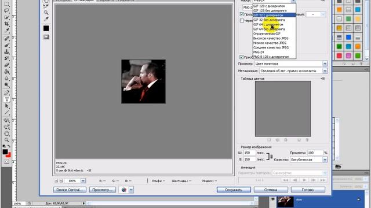Image resolution: width=371 pixels, height=208 pixels.
Task: Choose GIF 32 с дизерингом preset
Action: 274,15
